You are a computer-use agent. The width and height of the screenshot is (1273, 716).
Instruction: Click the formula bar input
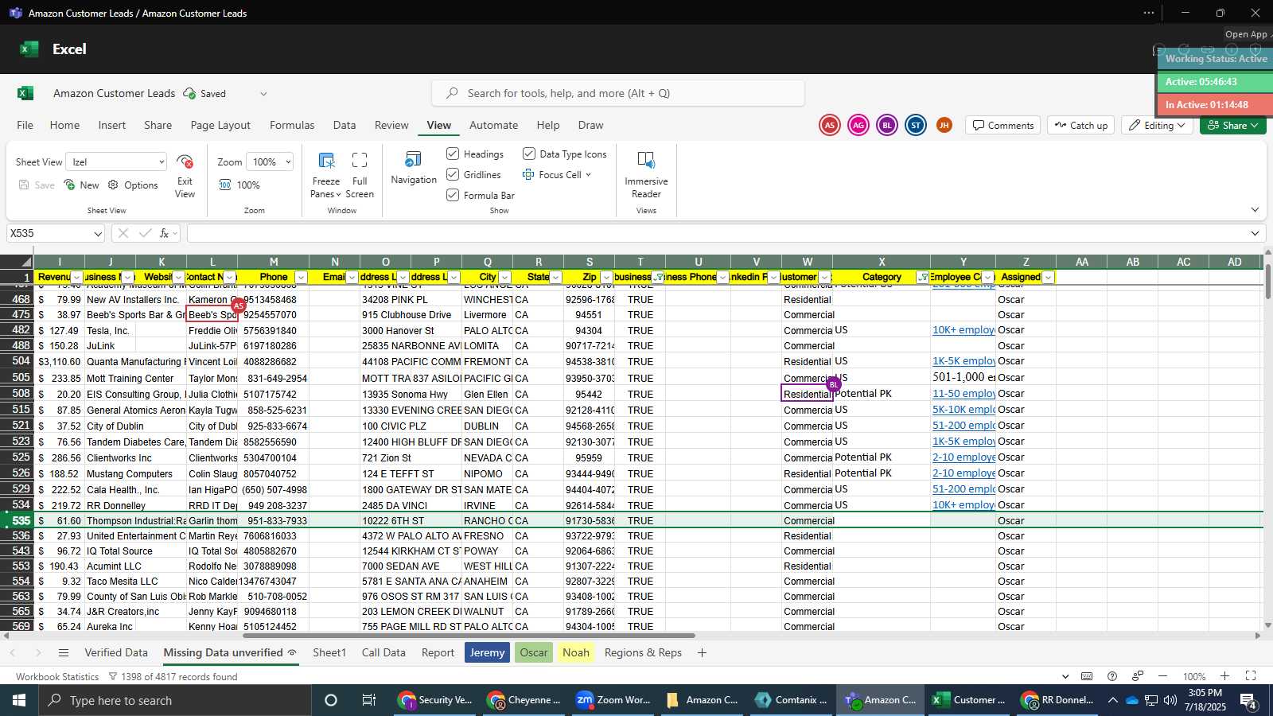716,233
